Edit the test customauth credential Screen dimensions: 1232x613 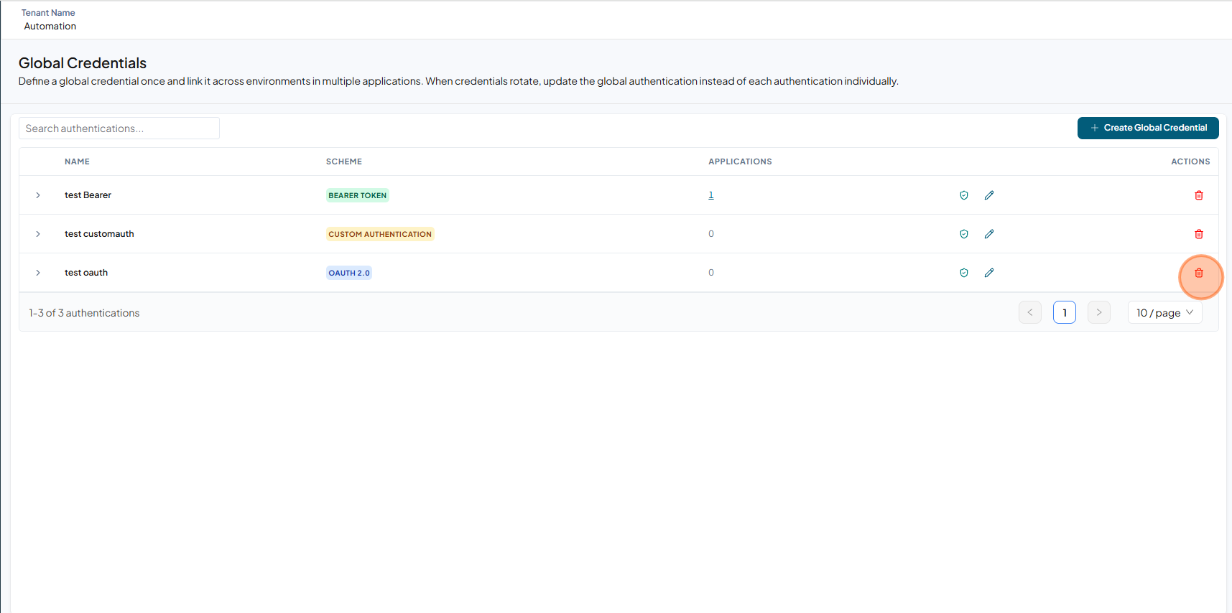click(x=989, y=234)
